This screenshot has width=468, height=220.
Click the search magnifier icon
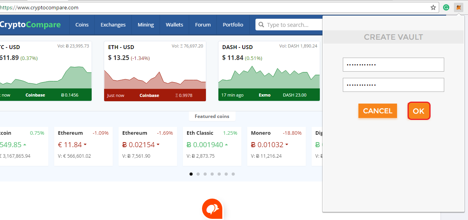pos(261,25)
